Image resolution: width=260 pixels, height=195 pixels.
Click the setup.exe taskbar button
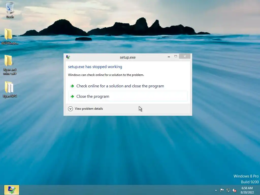(12, 190)
